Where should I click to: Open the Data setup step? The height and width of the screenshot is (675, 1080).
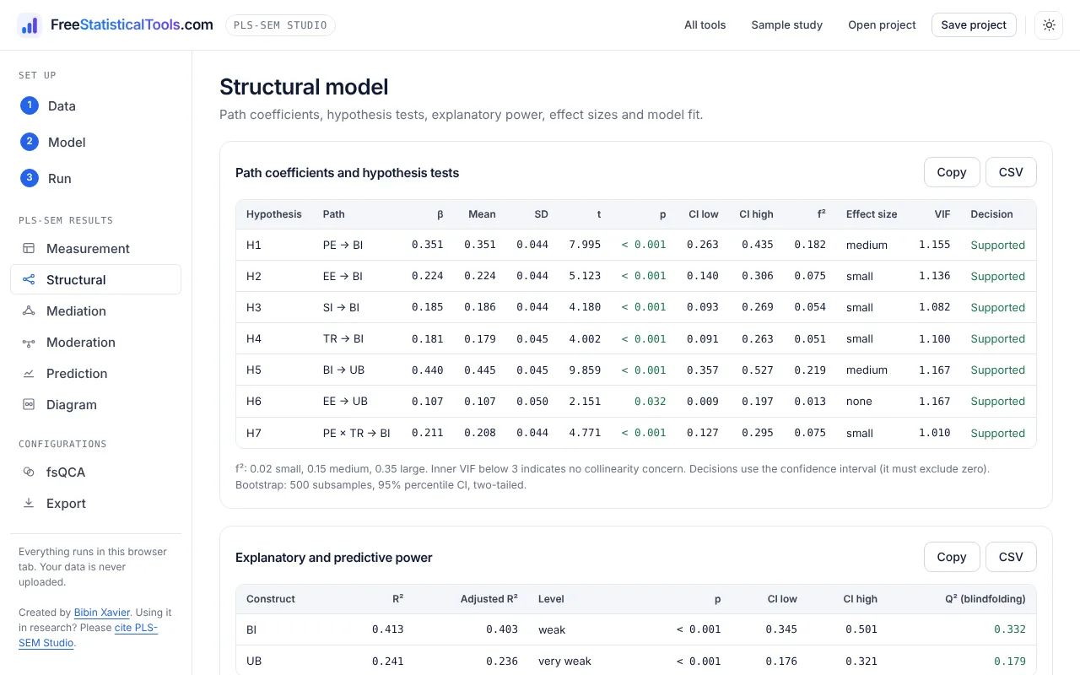click(x=95, y=105)
